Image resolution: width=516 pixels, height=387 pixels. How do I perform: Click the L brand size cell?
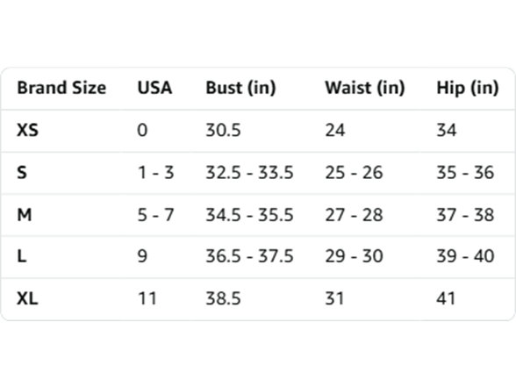coord(22,256)
